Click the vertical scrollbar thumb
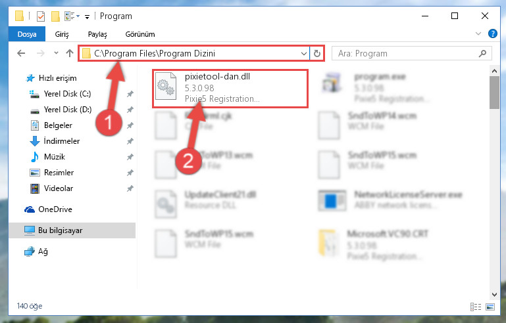Viewport: 506px width, 323px height. 494,93
